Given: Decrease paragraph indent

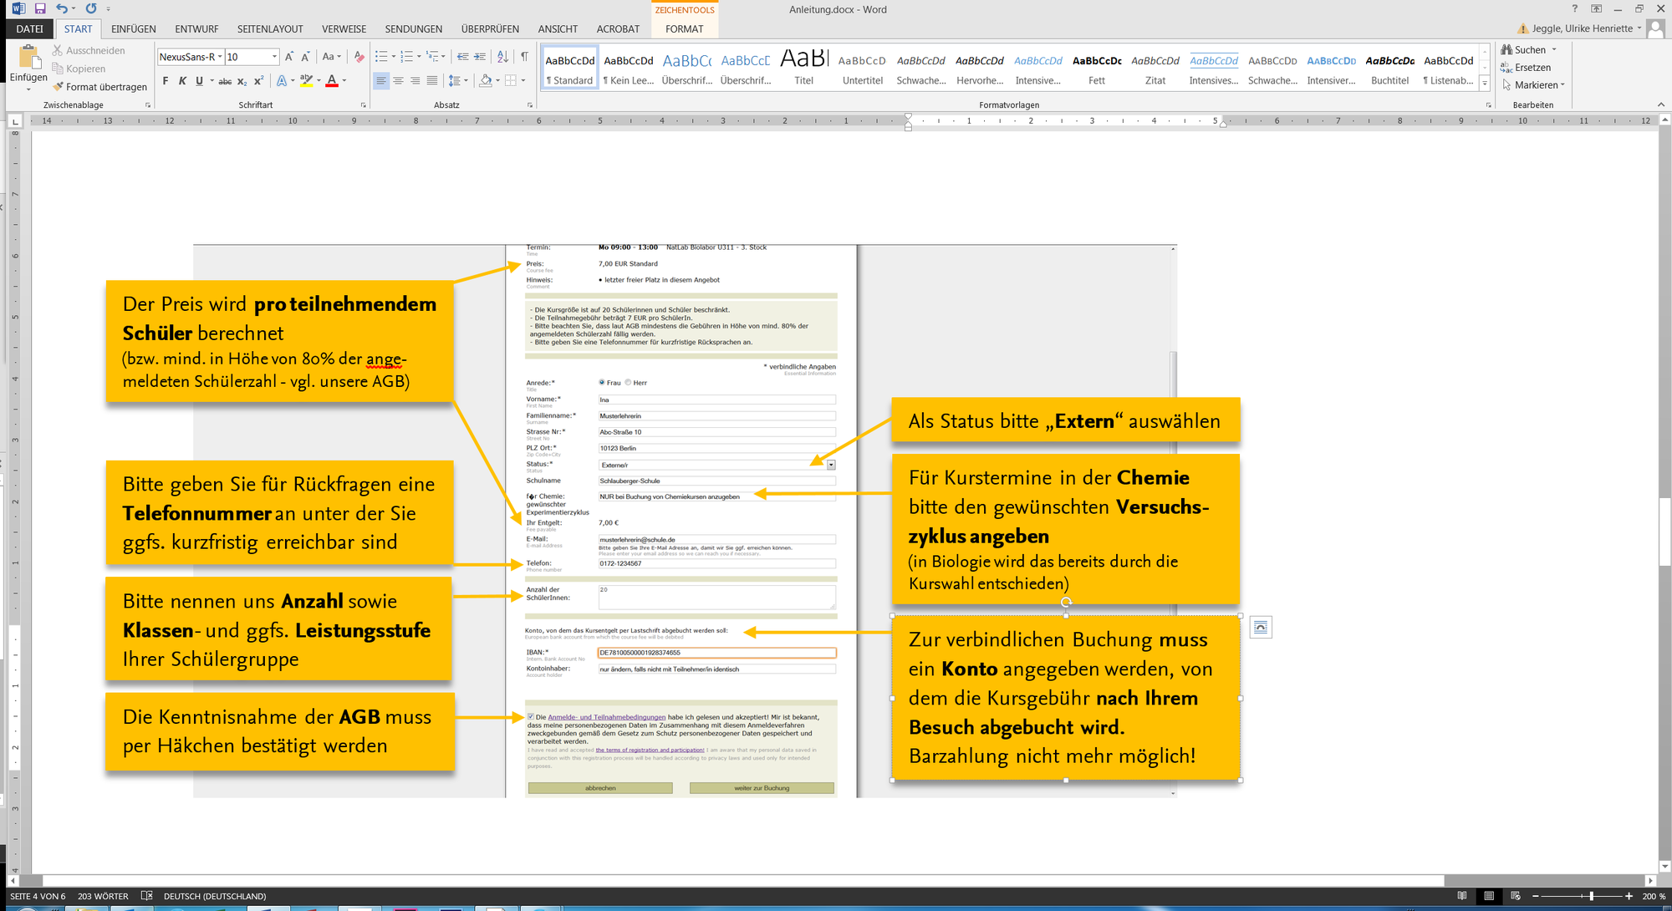Looking at the screenshot, I should [462, 57].
